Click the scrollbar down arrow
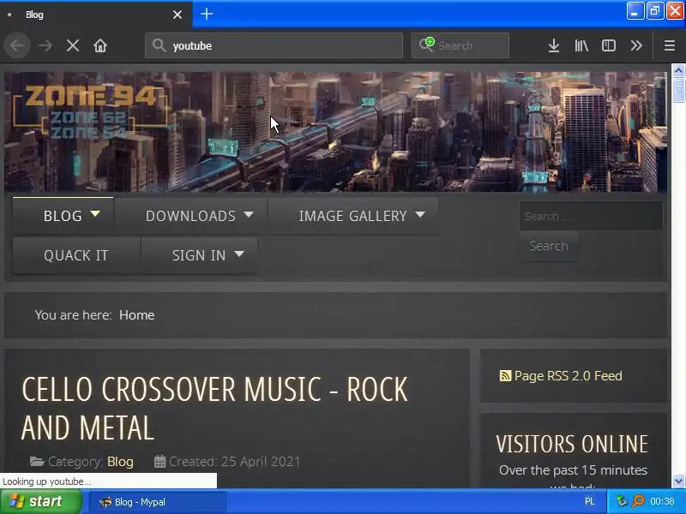 [678, 481]
